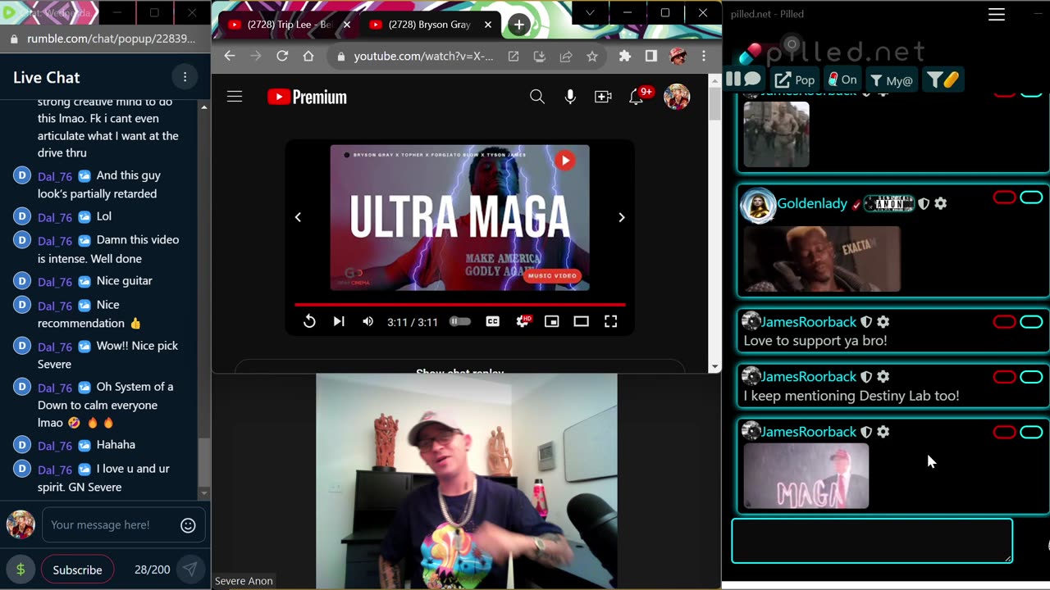This screenshot has height=590, width=1050.
Task: Start YouTube voice search microphone
Action: (570, 97)
